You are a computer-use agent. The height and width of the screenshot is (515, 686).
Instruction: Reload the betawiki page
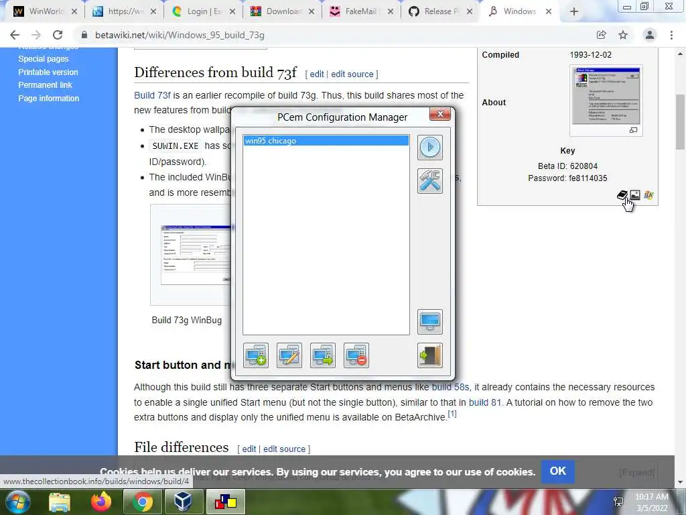pos(58,35)
